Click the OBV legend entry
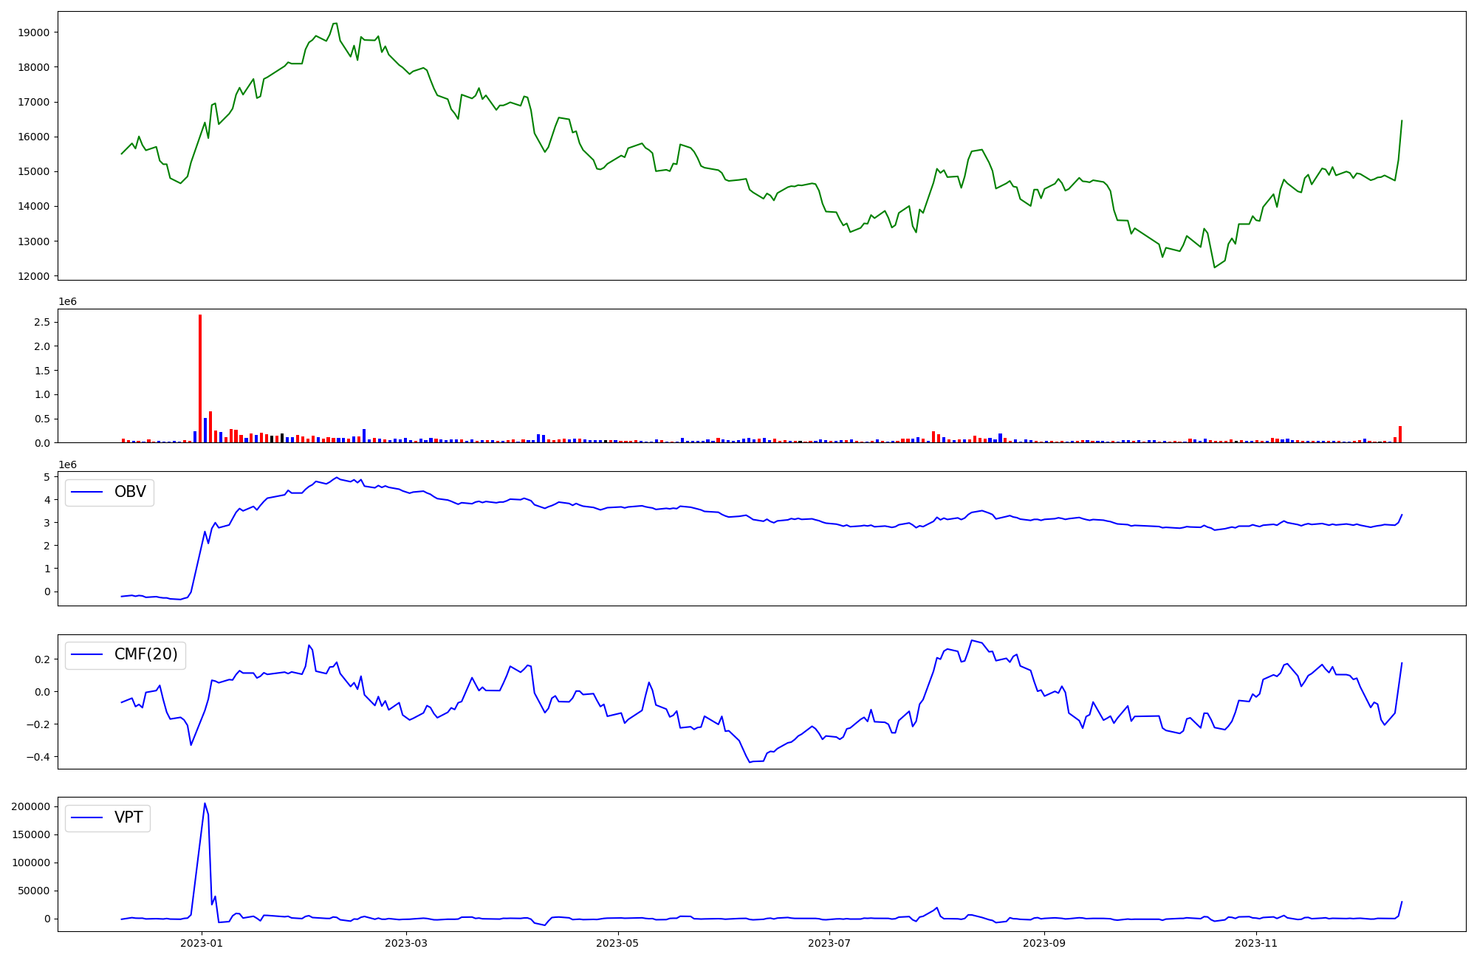The image size is (1477, 960). click(129, 492)
